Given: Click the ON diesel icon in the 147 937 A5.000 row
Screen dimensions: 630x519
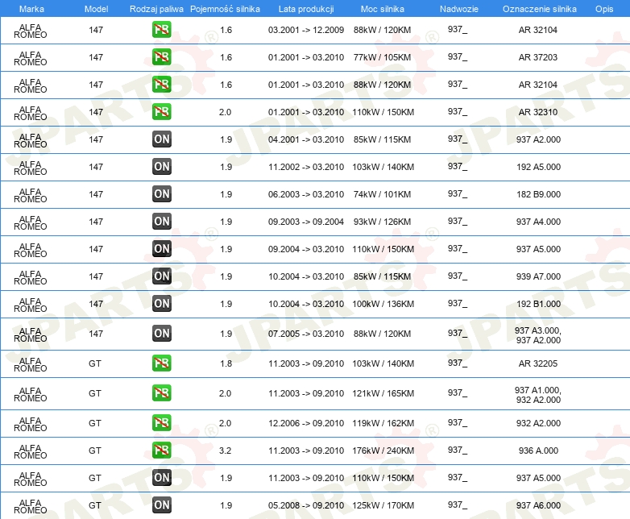Looking at the screenshot, I should 161,249.
